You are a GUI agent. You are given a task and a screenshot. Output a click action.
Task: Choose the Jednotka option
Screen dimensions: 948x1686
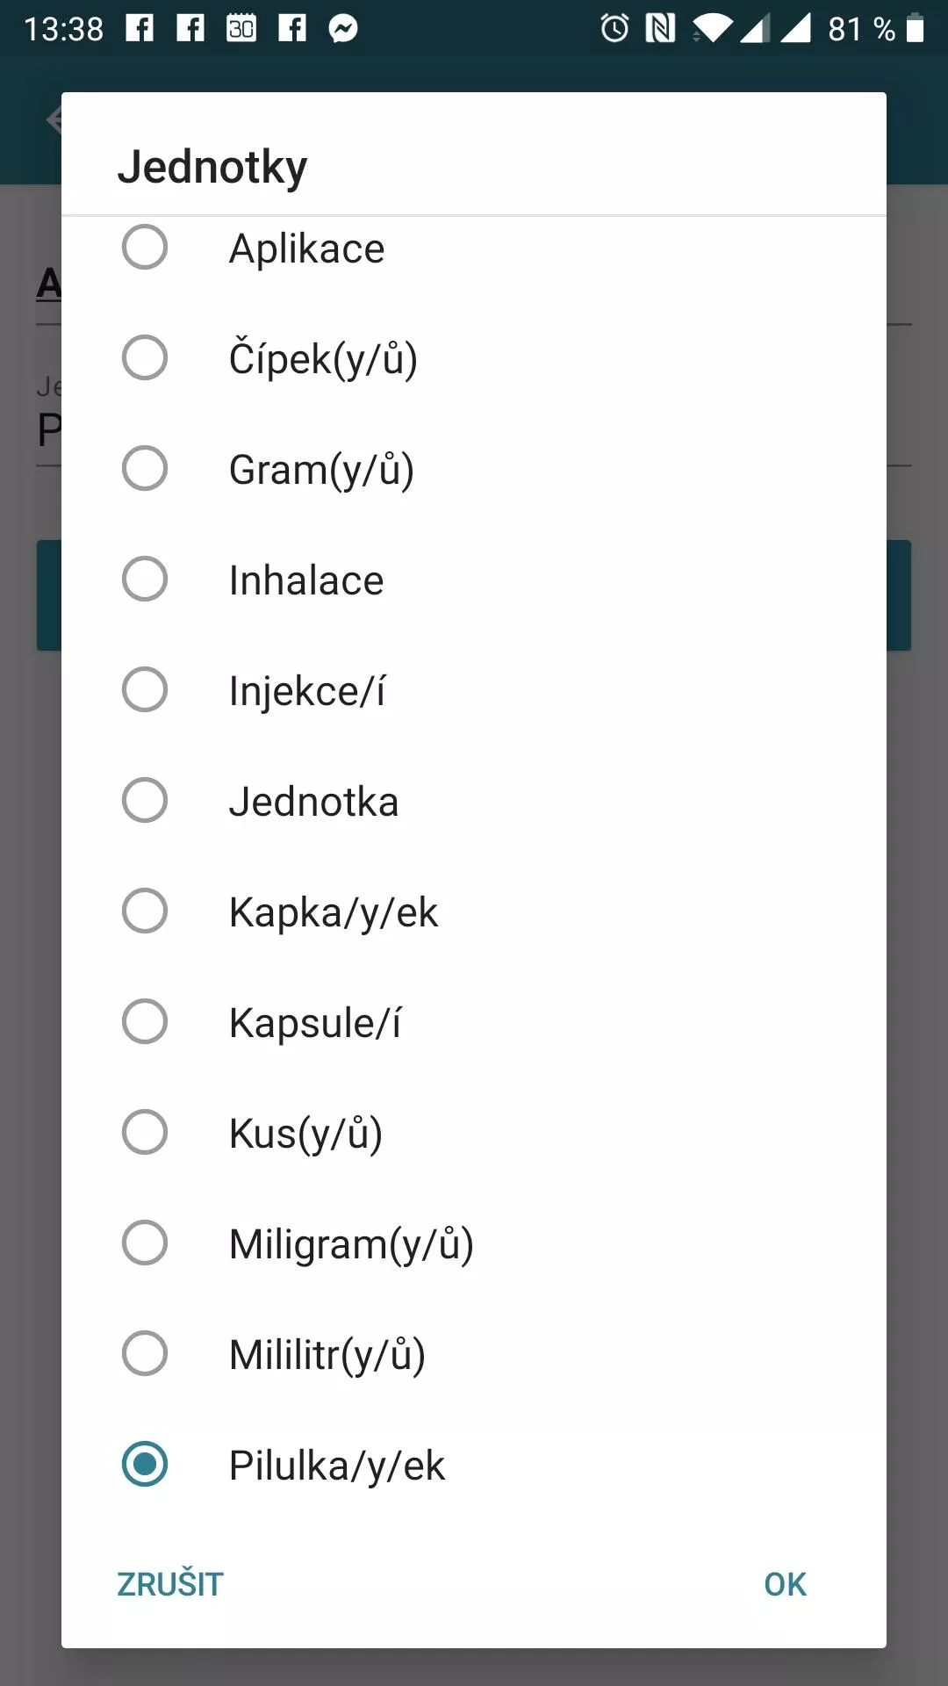[145, 801]
